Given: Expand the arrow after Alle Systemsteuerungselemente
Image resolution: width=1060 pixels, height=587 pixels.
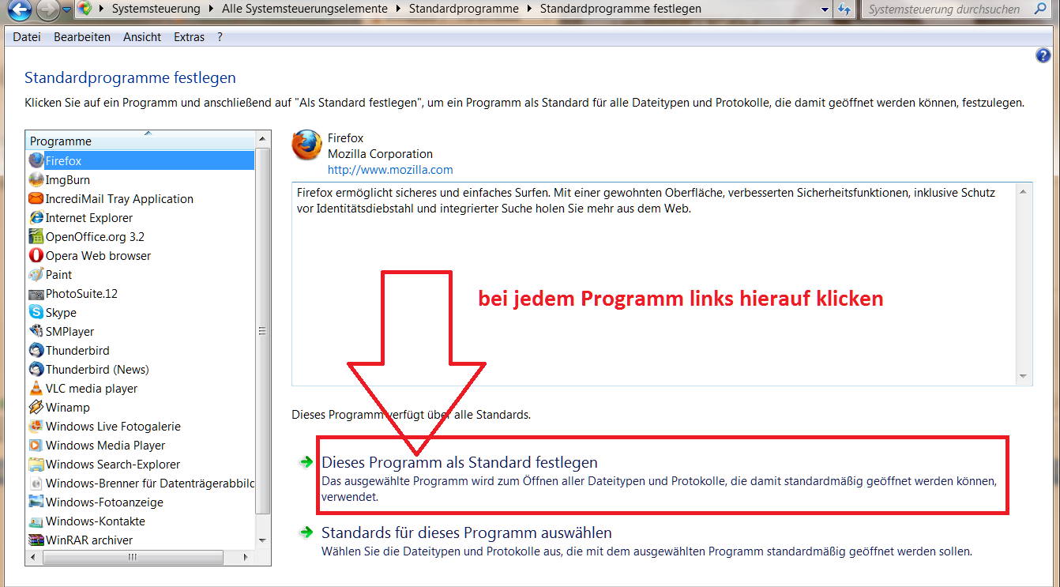Looking at the screenshot, I should coord(398,9).
